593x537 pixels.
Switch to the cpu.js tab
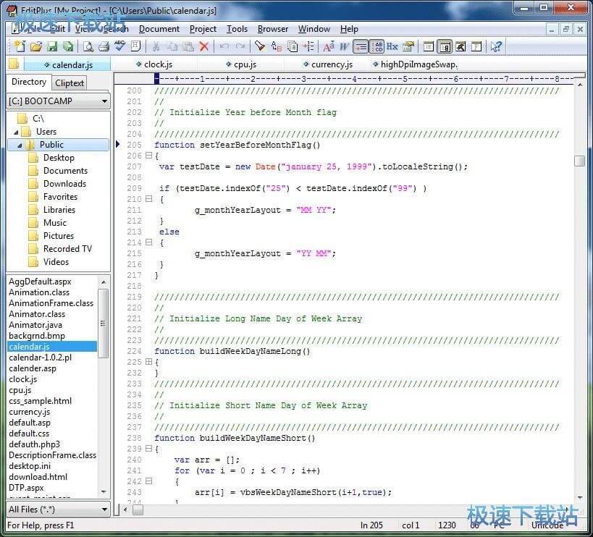click(243, 64)
